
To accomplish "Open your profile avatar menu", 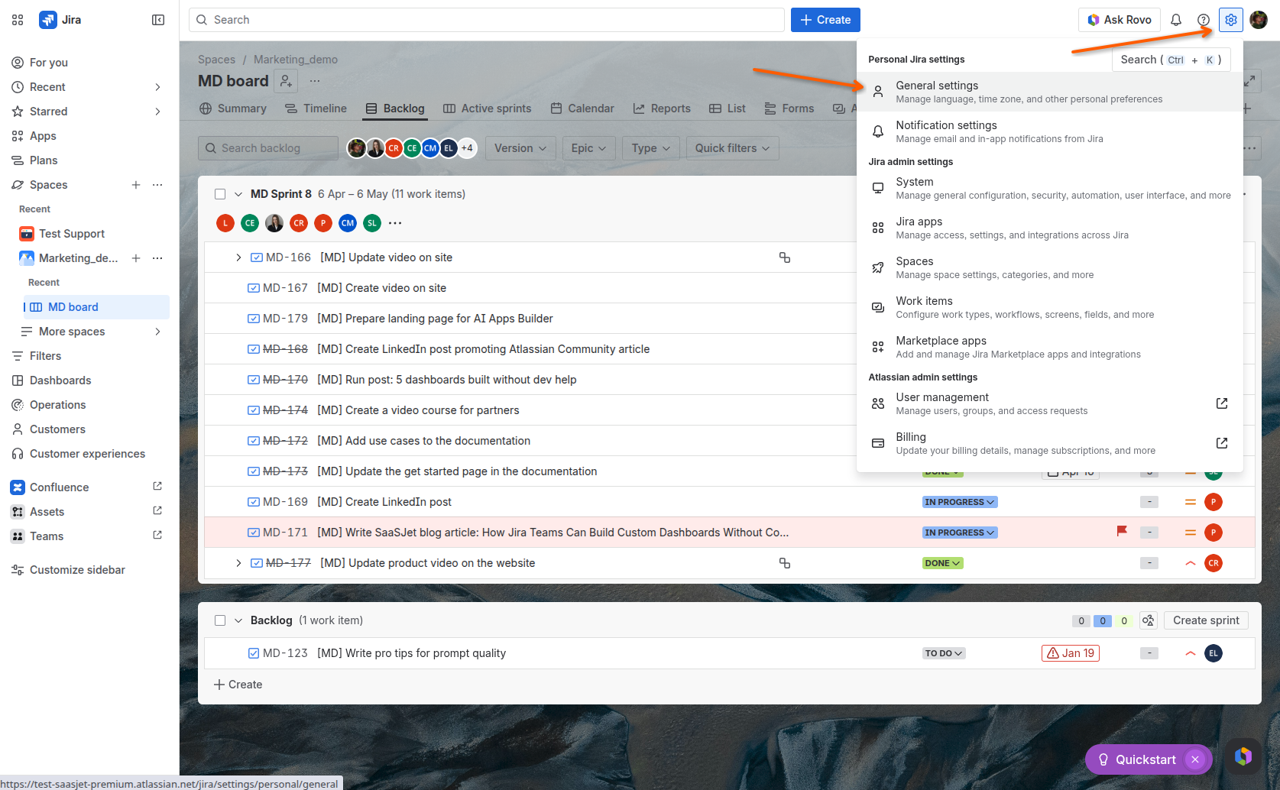I will coord(1259,20).
